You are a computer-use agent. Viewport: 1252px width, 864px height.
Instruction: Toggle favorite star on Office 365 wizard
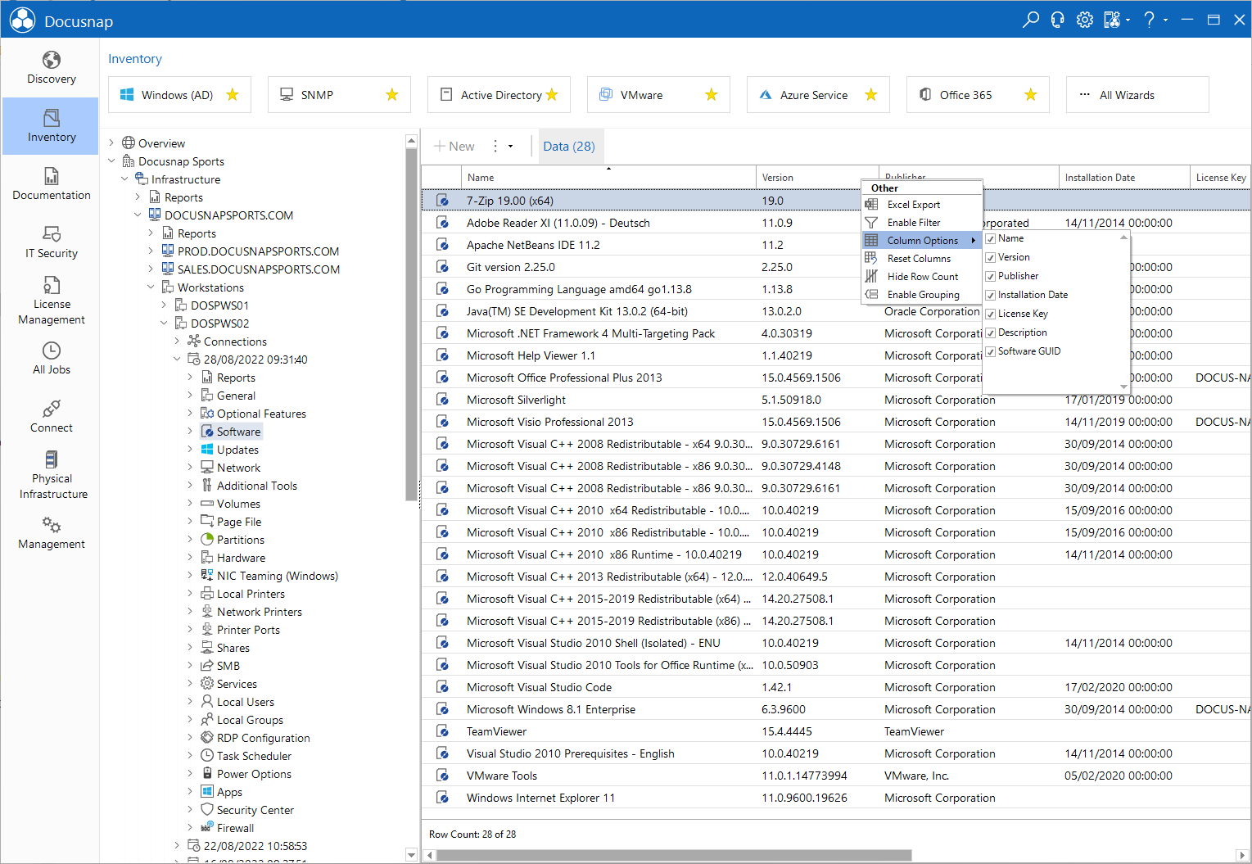[1031, 95]
